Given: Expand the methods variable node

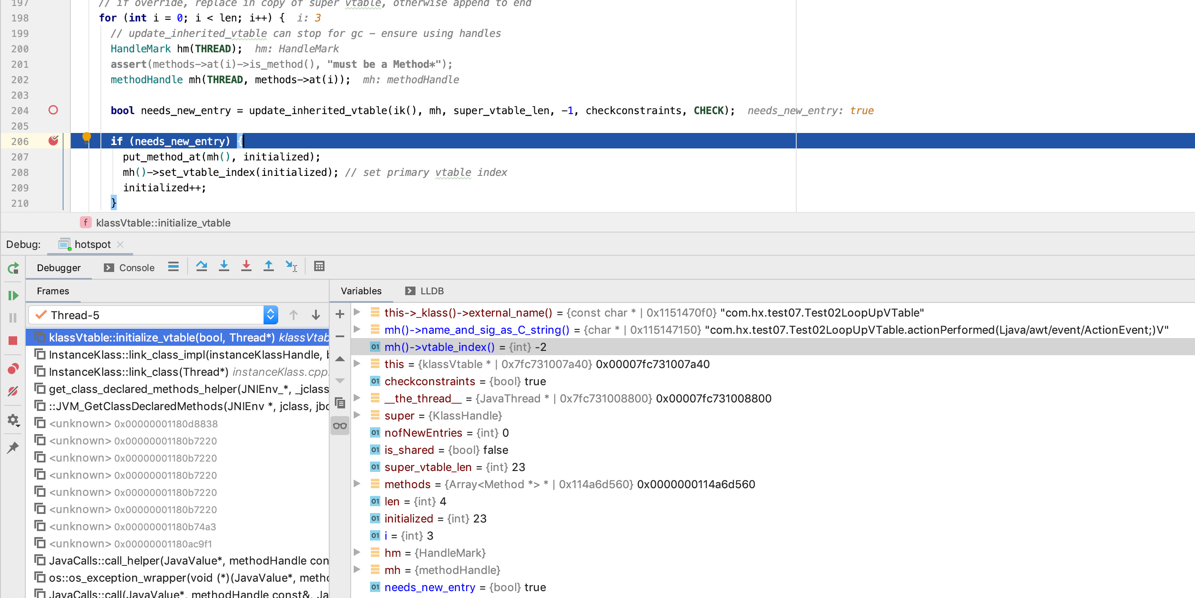Looking at the screenshot, I should [357, 484].
